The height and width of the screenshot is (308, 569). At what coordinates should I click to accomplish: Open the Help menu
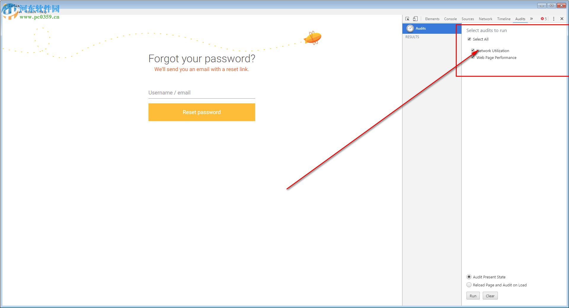point(43,12)
